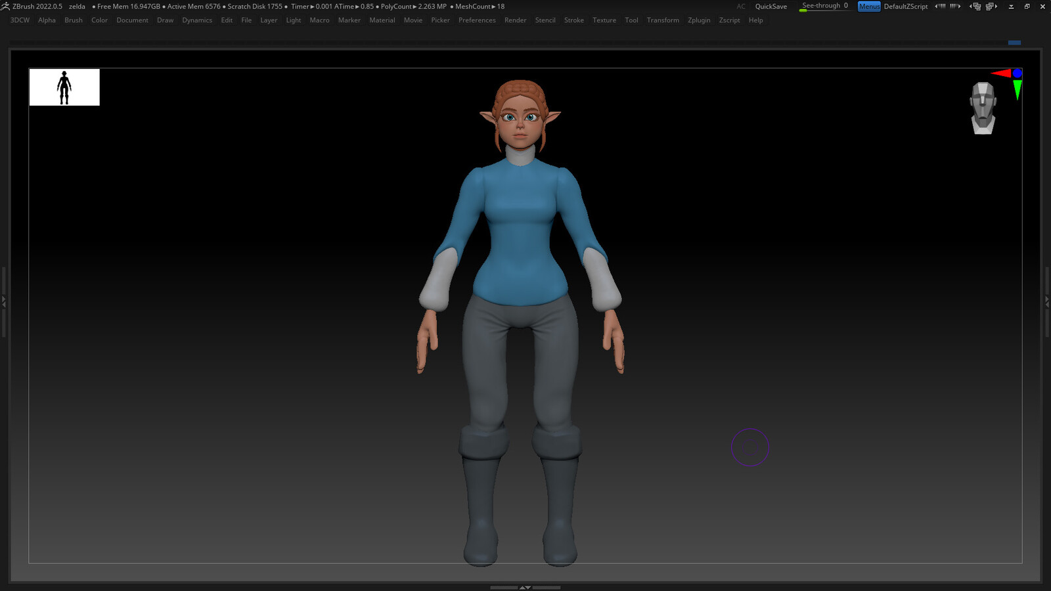Open the Stencil menu
The width and height of the screenshot is (1051, 591).
pyautogui.click(x=545, y=20)
